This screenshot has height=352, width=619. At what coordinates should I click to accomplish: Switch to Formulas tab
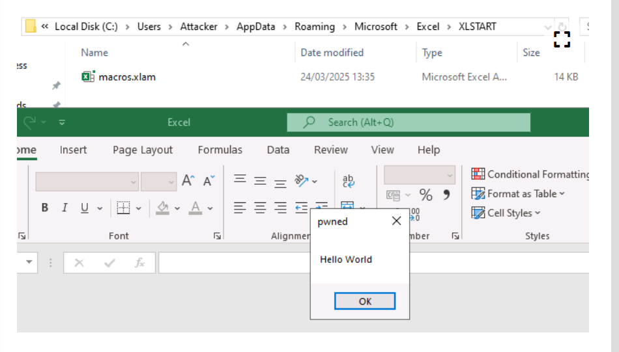[x=220, y=150]
